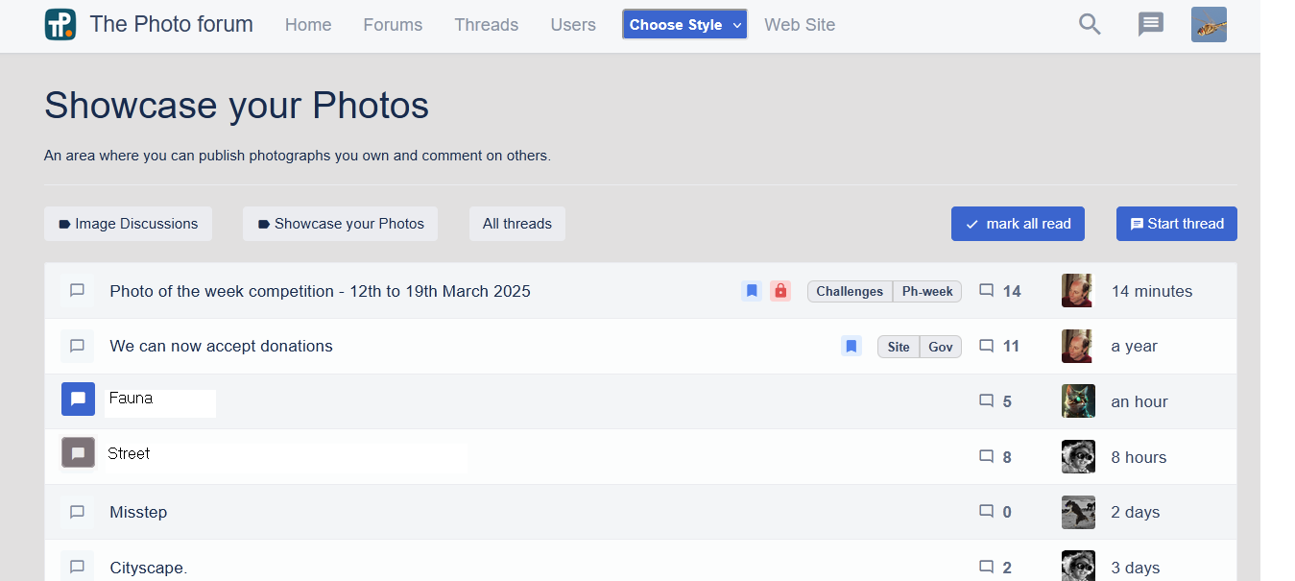Select the Users navigation item
The image size is (1295, 581).
point(573,25)
